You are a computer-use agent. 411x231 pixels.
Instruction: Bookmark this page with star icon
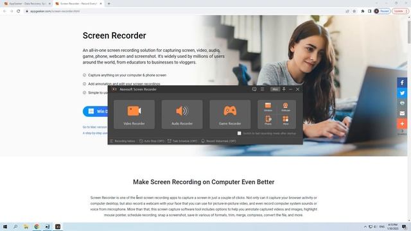coord(354,12)
